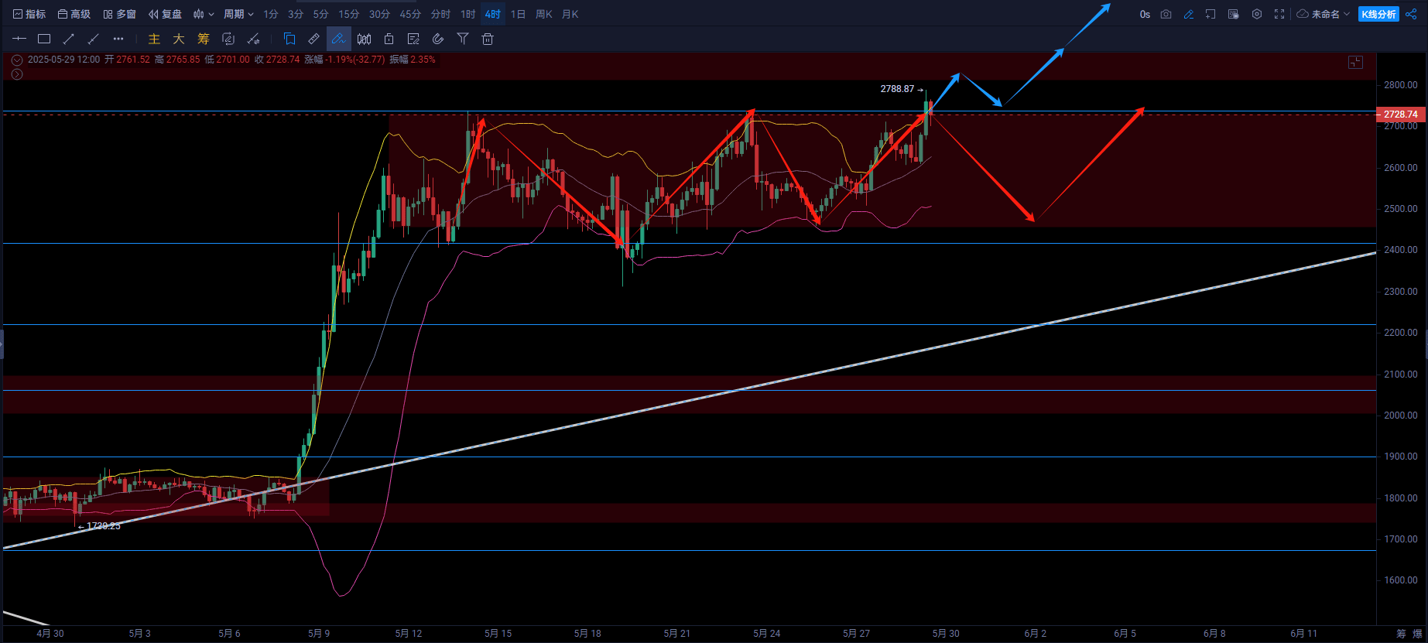Toggle the 主 indicator button

[154, 39]
